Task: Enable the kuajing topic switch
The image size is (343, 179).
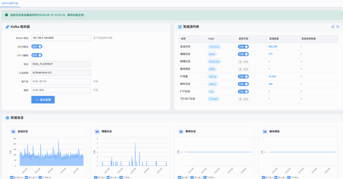Action: (243, 62)
